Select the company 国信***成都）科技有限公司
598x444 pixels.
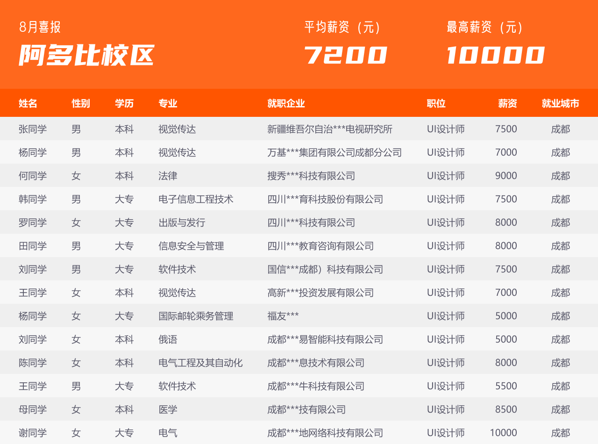(325, 269)
